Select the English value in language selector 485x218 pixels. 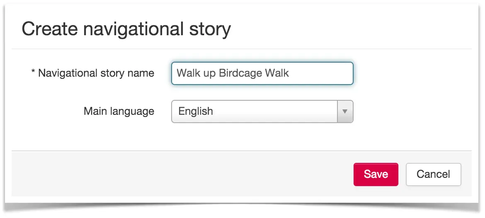click(x=196, y=111)
